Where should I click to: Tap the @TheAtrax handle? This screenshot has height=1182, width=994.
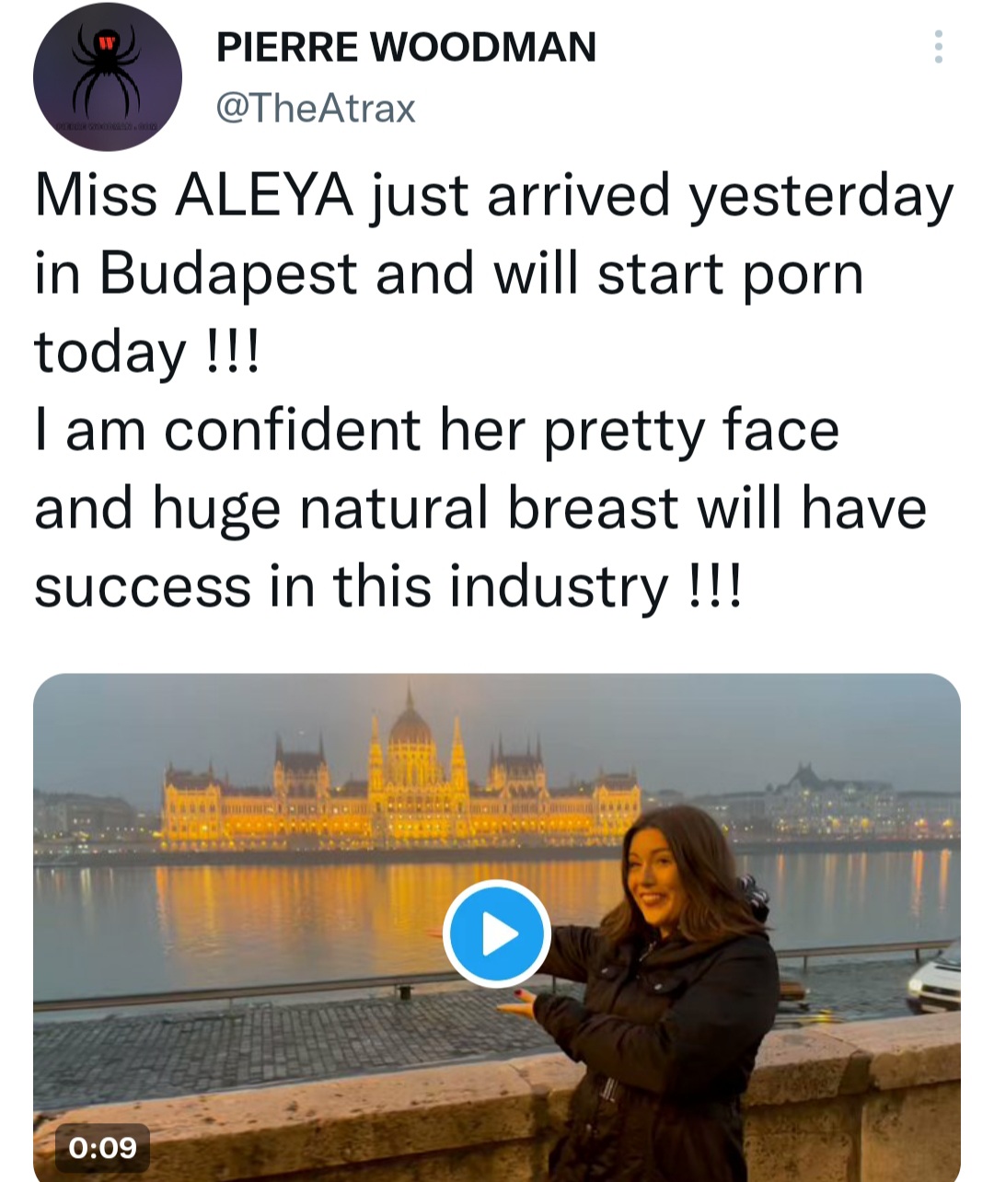tap(315, 109)
